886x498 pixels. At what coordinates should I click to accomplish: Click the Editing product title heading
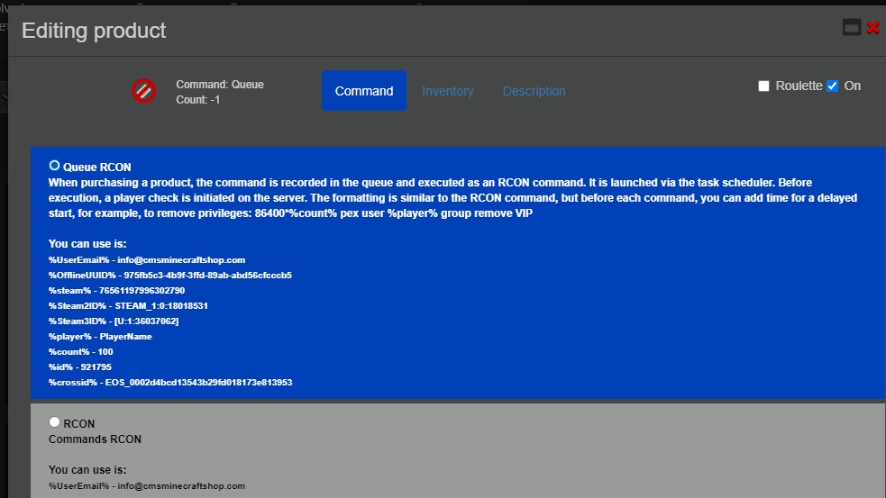click(x=94, y=30)
